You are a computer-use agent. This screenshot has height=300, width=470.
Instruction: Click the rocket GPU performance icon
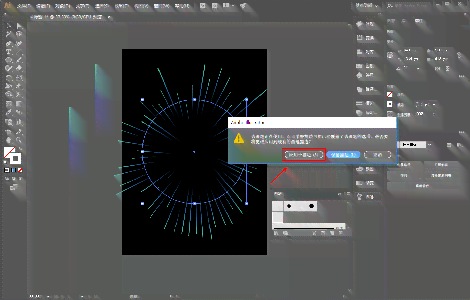pos(243,6)
